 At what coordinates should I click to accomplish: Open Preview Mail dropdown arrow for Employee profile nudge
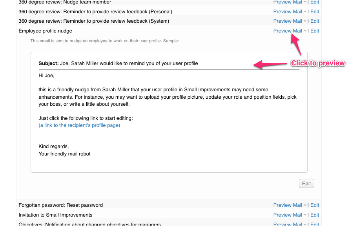tap(305, 31)
